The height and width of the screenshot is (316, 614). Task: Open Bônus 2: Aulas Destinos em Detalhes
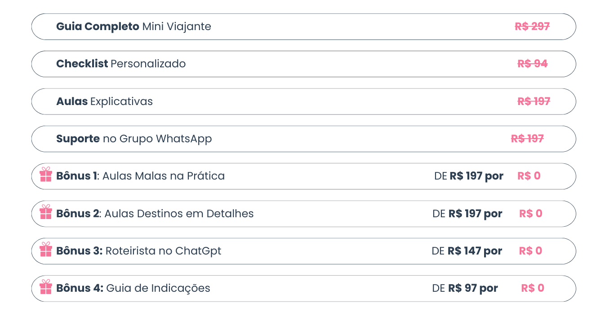[155, 214]
